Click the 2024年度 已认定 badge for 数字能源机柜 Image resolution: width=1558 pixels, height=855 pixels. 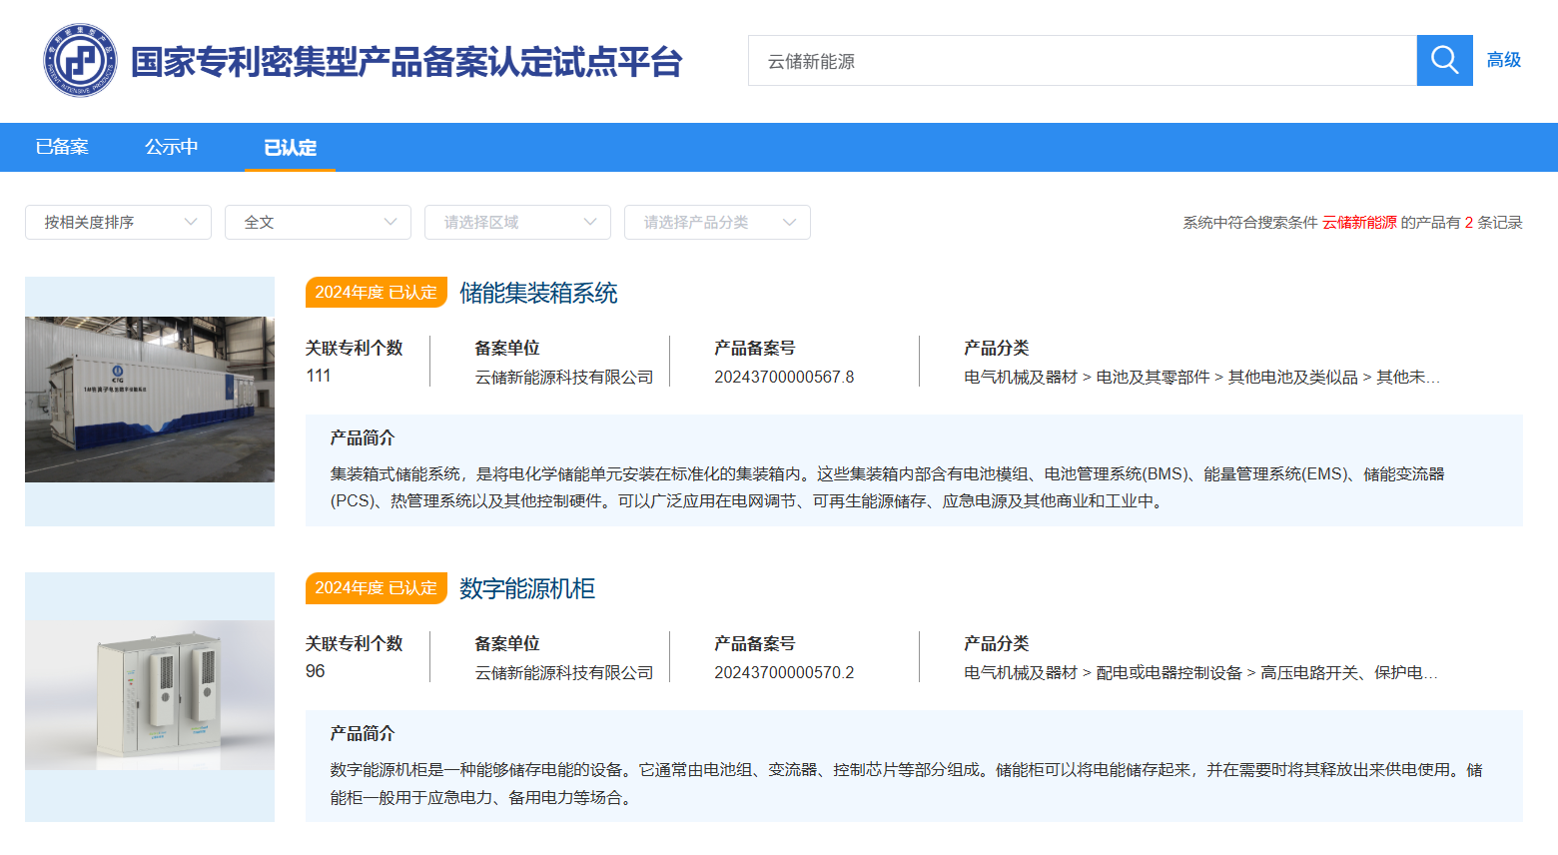[x=377, y=587]
